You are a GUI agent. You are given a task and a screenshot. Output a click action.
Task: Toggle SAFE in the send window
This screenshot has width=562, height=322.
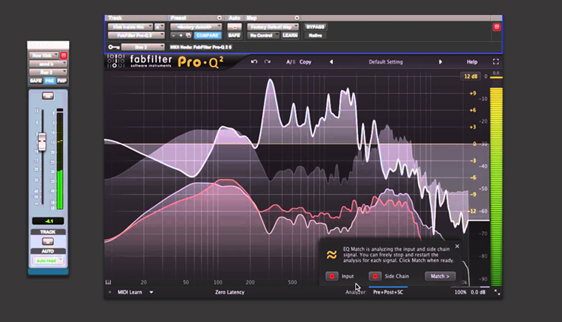tap(36, 81)
